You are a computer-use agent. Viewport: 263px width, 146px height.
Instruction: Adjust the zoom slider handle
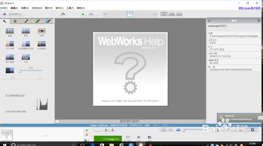coord(184,130)
